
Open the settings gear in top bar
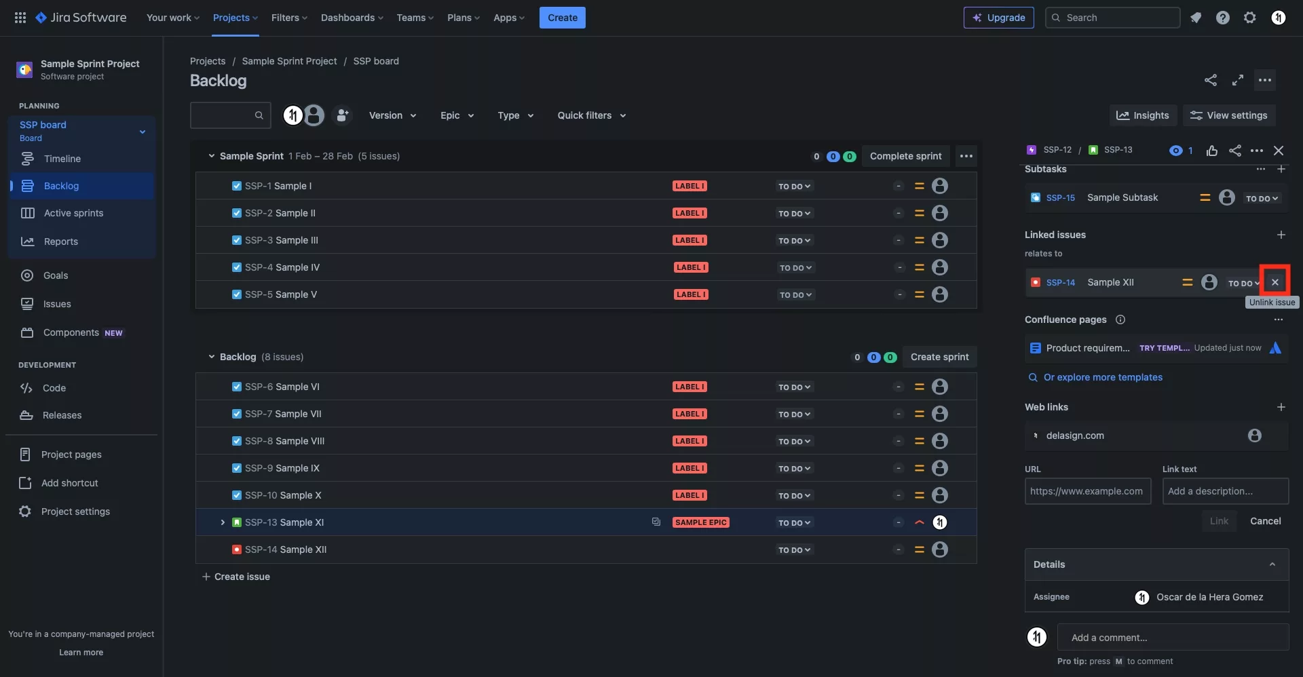[x=1250, y=18]
